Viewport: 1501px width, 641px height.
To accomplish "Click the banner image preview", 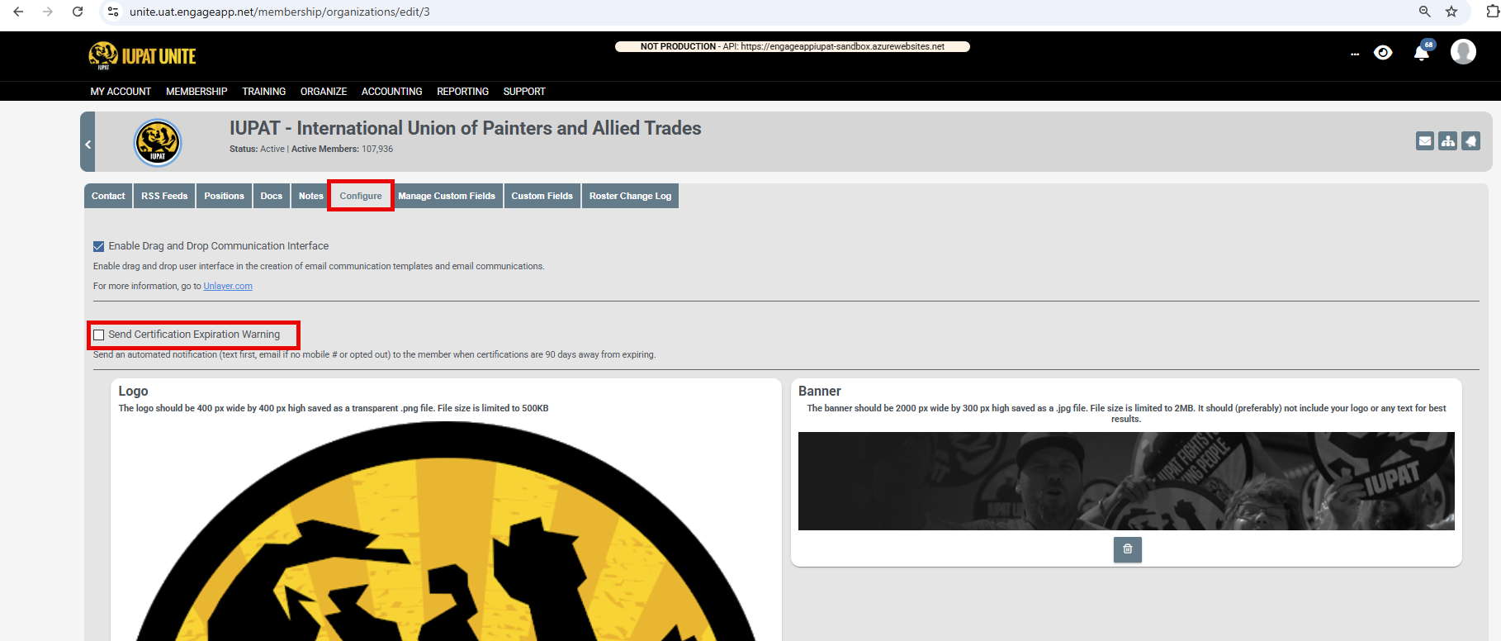I will pyautogui.click(x=1126, y=481).
